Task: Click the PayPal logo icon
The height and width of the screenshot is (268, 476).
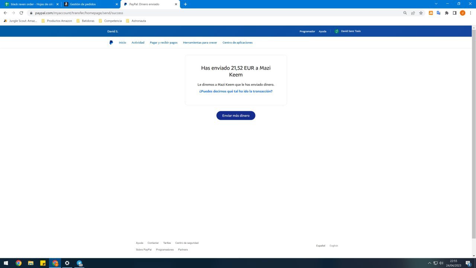Action: click(111, 42)
